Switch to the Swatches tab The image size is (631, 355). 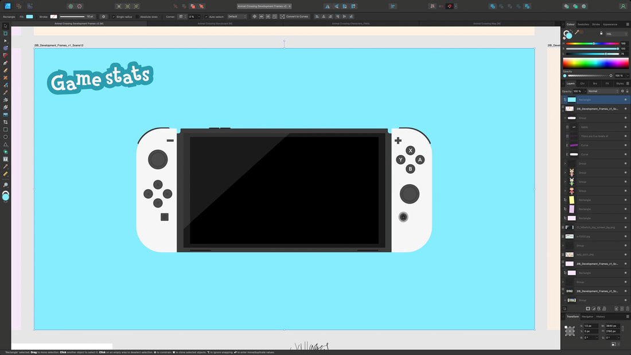point(583,24)
